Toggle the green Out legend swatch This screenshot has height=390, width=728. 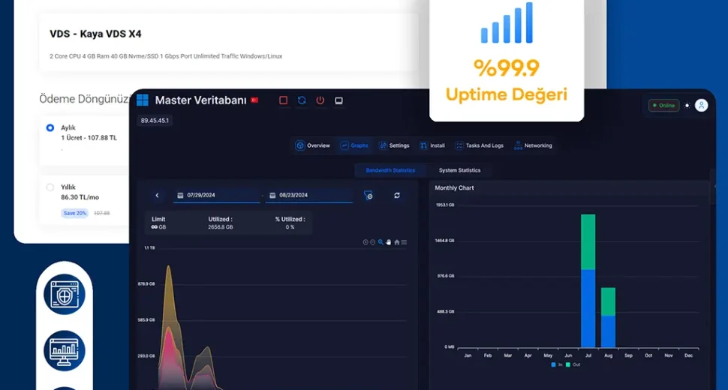point(568,364)
